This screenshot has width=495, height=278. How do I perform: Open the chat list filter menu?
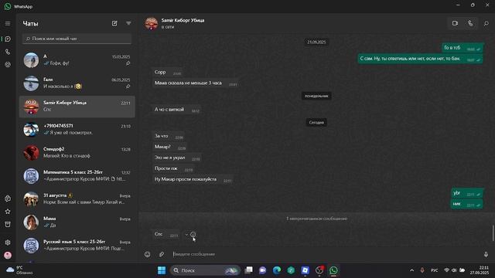(x=128, y=23)
